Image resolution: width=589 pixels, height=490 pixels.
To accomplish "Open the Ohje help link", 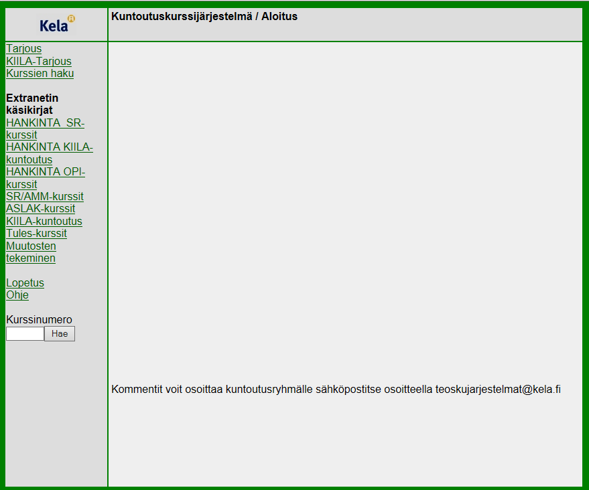I will coord(17,295).
